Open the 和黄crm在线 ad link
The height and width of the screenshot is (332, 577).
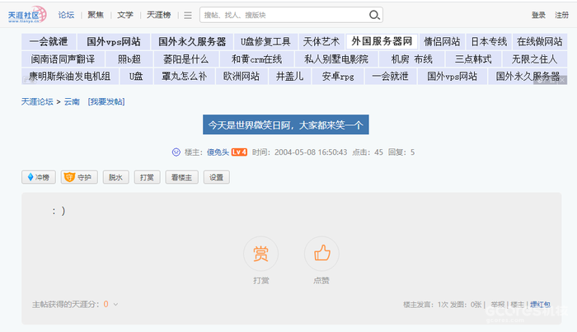(x=257, y=58)
